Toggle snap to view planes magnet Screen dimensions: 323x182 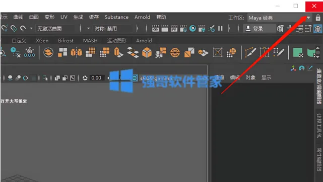pyautogui.click(x=14, y=28)
